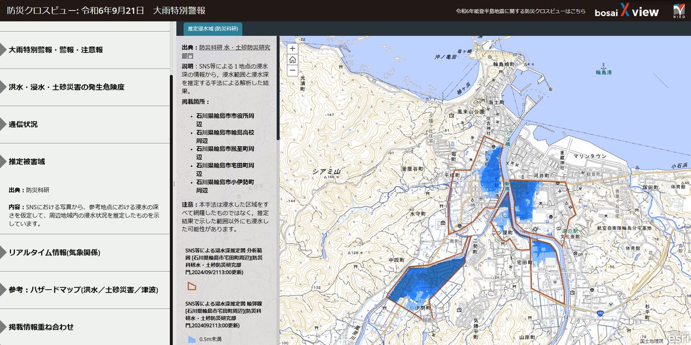The width and height of the screenshot is (691, 345).
Task: Click list item 石川県輪島市小伊勢町周辺
Action: tap(225, 185)
